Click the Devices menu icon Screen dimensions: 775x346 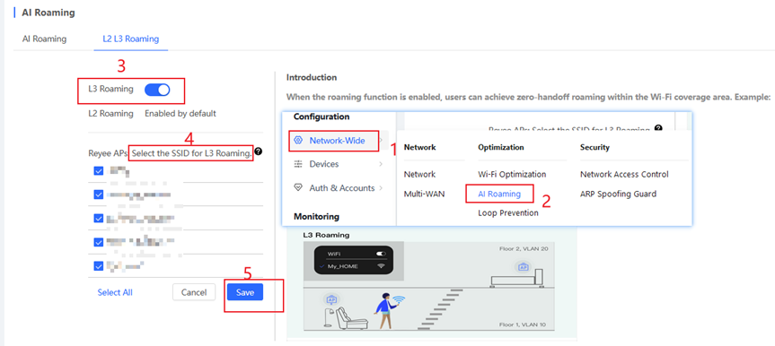(x=297, y=164)
